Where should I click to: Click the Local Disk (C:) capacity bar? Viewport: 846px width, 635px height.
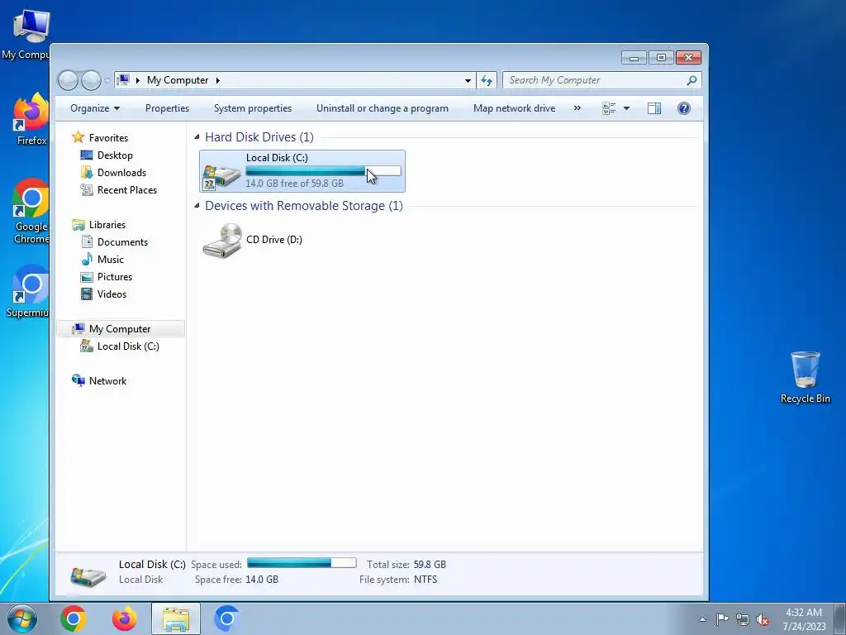coord(323,171)
